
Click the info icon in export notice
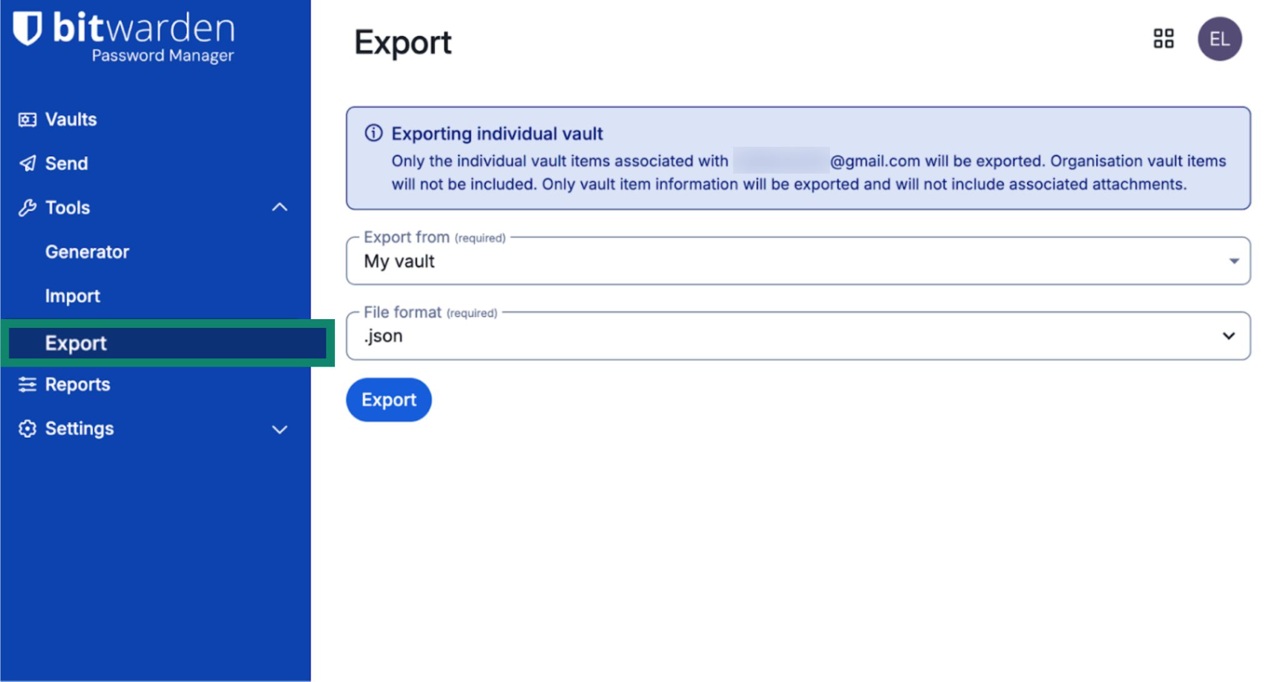(x=374, y=133)
